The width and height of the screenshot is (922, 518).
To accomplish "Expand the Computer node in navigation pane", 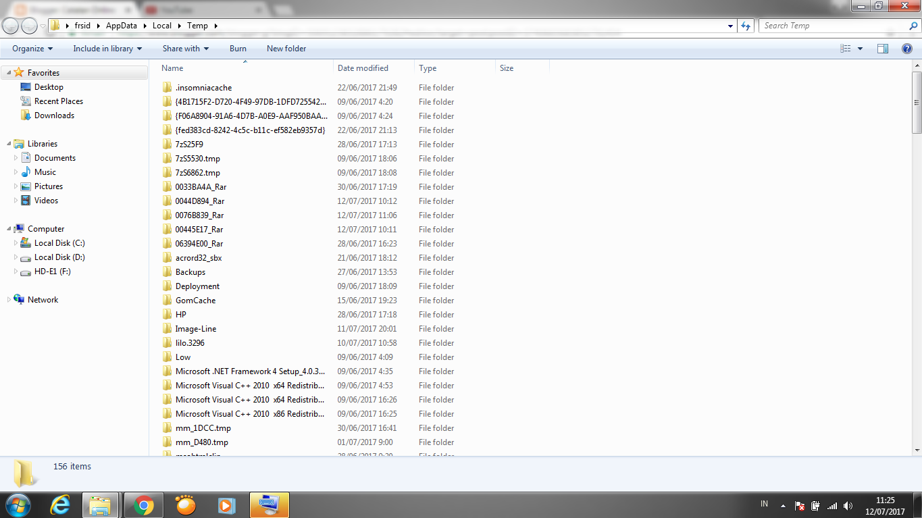I will pyautogui.click(x=9, y=228).
